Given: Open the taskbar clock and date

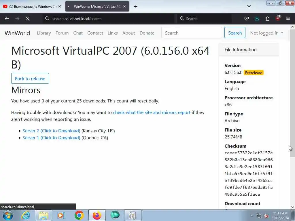Looking at the screenshot, I should [x=280, y=216].
